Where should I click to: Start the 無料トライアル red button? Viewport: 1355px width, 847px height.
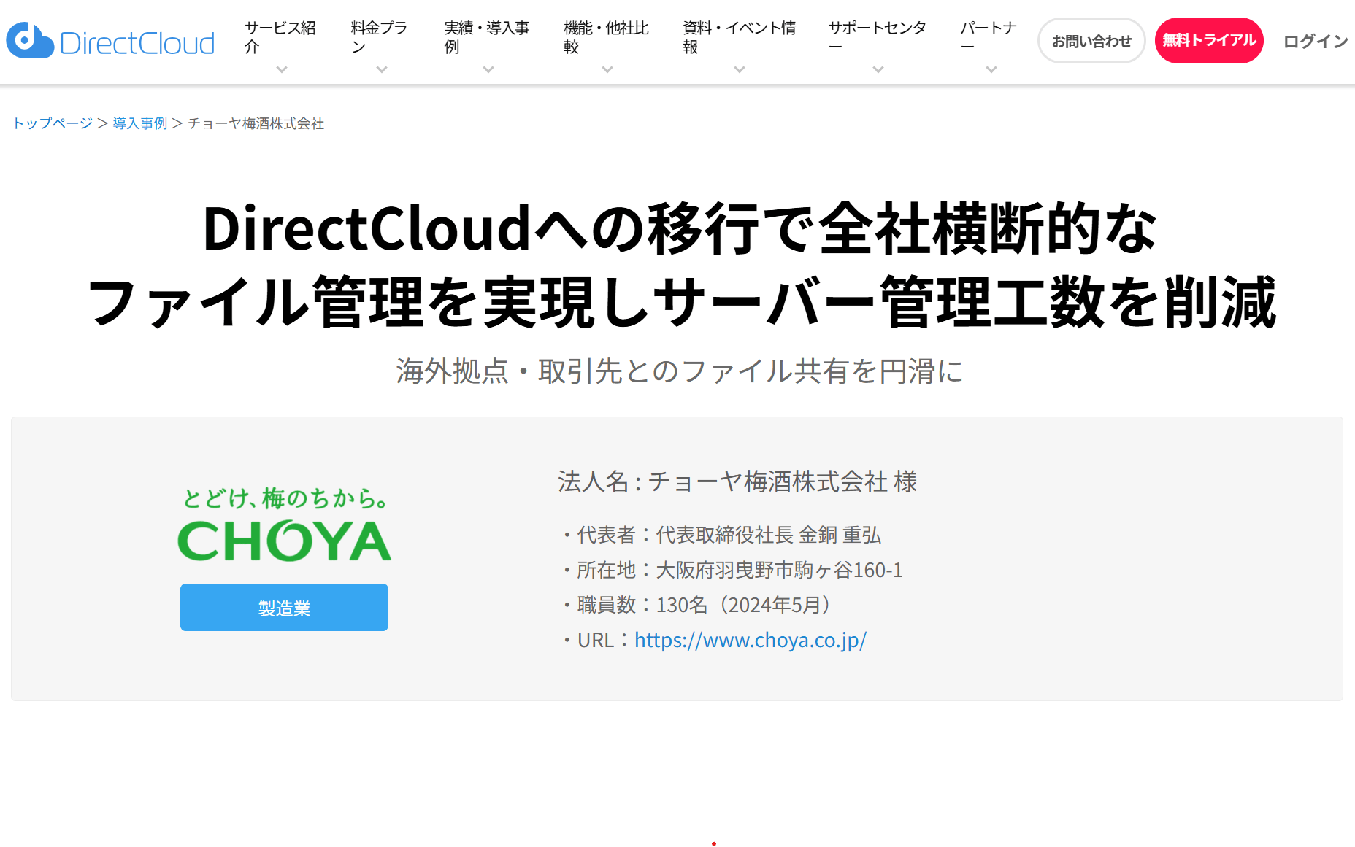(x=1209, y=41)
